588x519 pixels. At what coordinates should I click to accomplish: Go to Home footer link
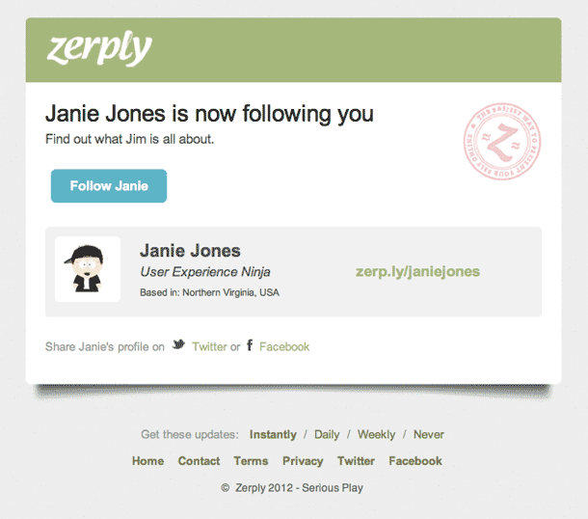(x=147, y=461)
